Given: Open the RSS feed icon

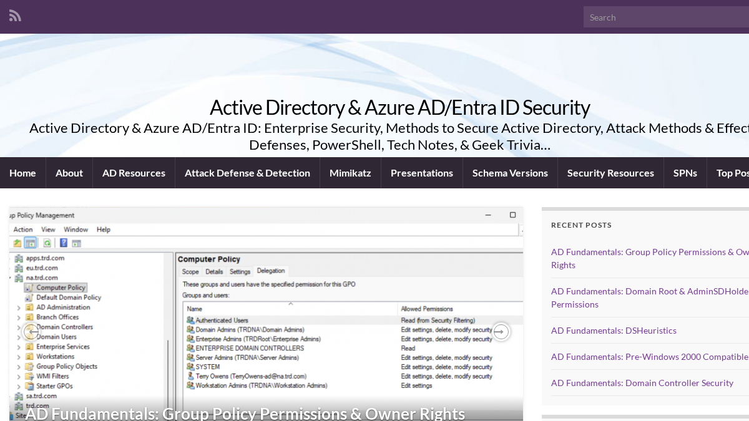Looking at the screenshot, I should (x=15, y=16).
